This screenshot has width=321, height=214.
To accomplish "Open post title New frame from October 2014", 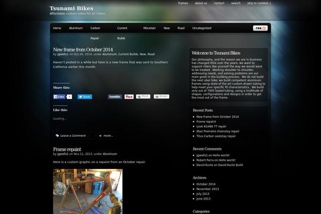I will pos(83,50).
